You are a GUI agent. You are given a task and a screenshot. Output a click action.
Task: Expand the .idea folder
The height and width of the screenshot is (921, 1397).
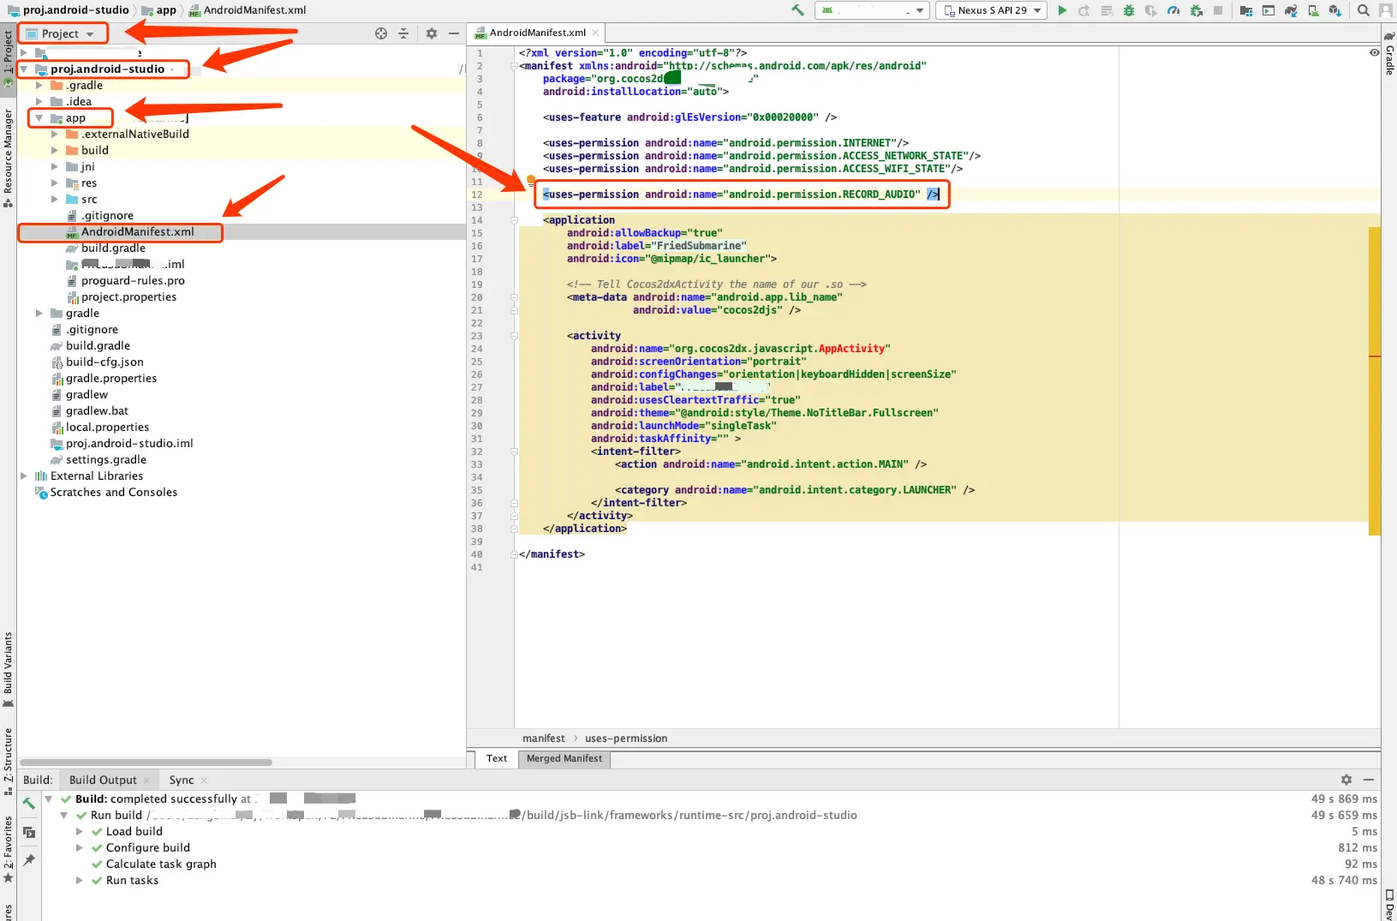[39, 101]
